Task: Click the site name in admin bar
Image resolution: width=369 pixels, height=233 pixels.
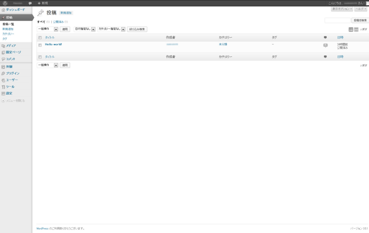Action: (18, 3)
